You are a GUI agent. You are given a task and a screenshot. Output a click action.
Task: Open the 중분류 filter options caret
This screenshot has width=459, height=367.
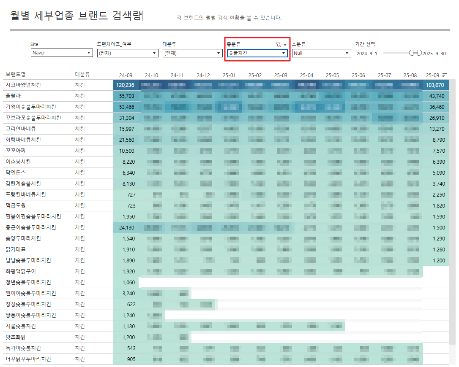click(x=285, y=44)
